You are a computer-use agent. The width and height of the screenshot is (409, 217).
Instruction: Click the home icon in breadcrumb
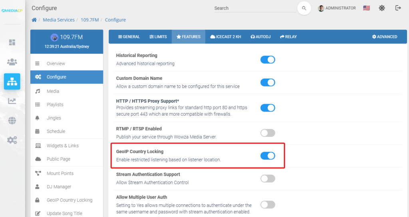point(34,20)
